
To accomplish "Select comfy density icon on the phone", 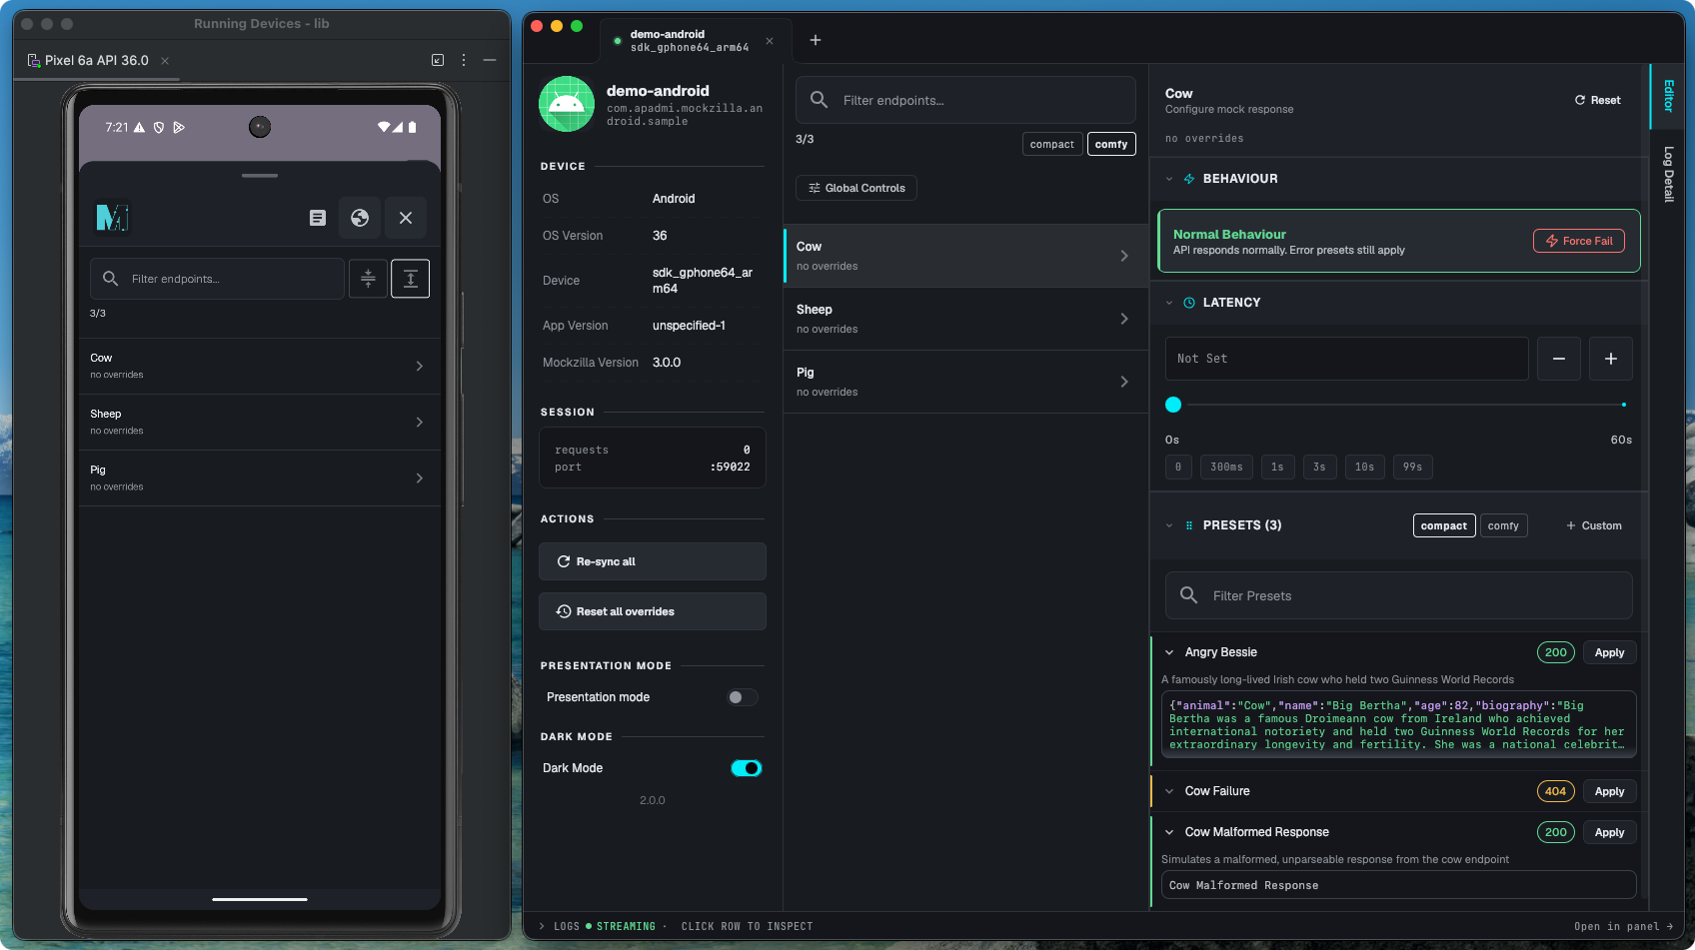I will pyautogui.click(x=410, y=279).
